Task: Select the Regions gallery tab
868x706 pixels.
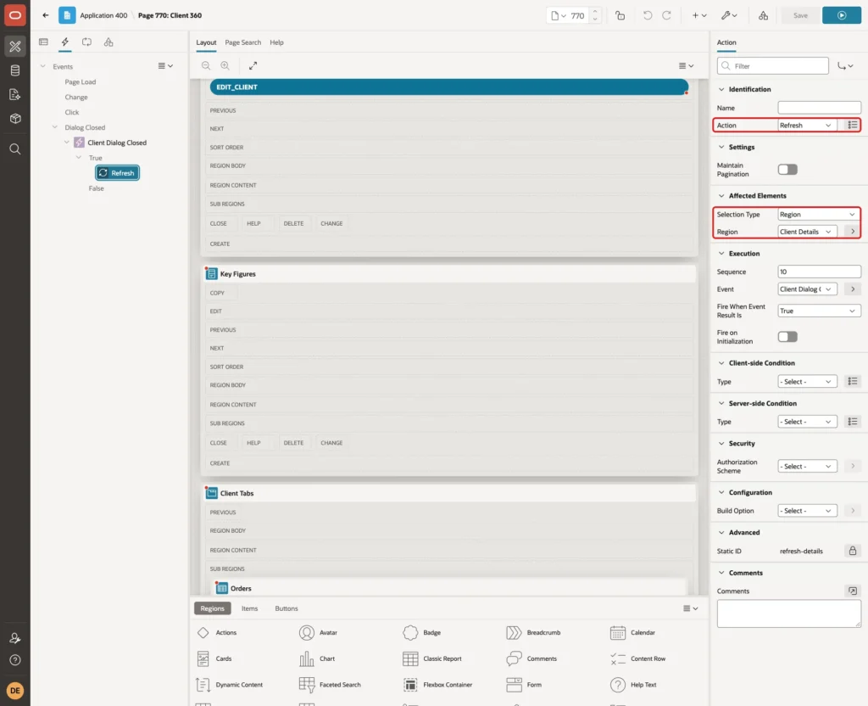Action: 212,608
